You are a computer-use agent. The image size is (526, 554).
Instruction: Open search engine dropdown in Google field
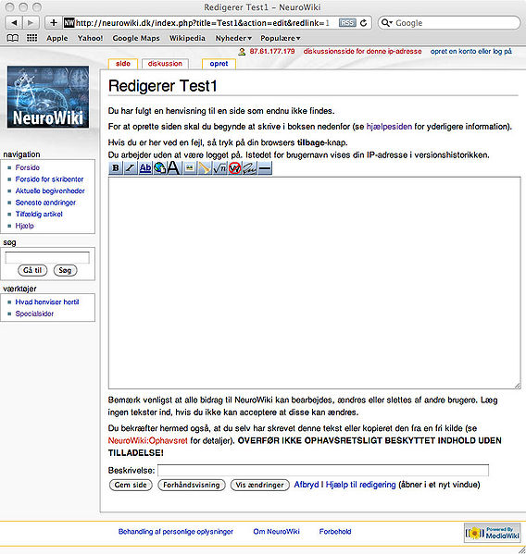[x=387, y=23]
